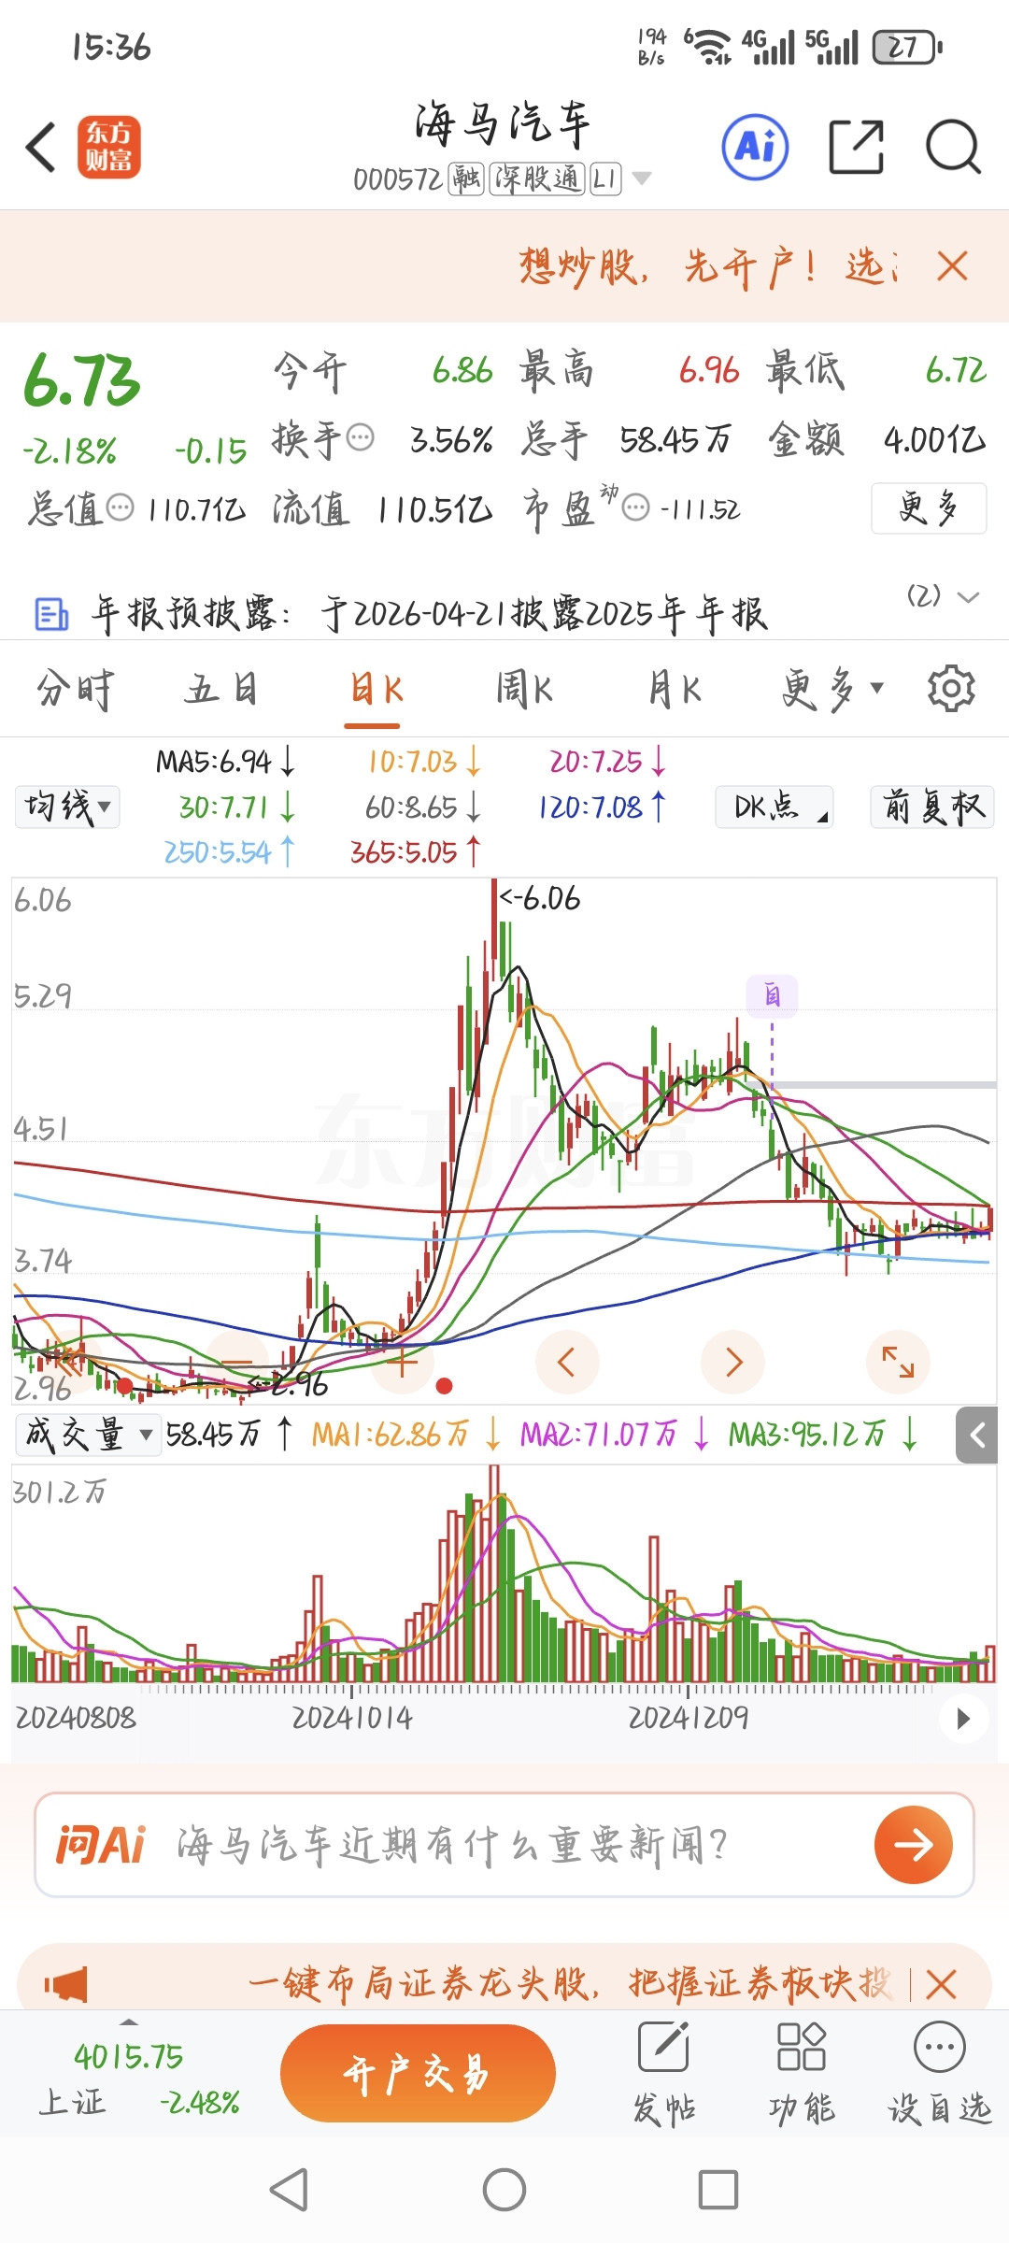Collapse side panel gray arrow tab
1009x2243 pixels.
tap(978, 1435)
